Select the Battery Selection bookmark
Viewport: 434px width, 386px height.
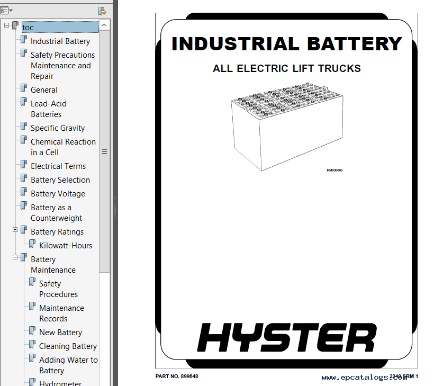pos(60,180)
